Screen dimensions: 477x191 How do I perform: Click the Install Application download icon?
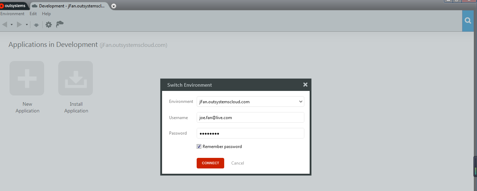pyautogui.click(x=76, y=78)
